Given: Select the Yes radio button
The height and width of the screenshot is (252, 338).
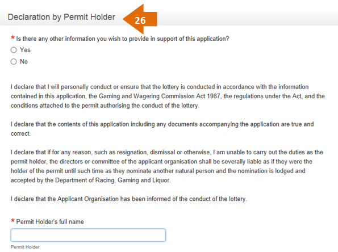Looking at the screenshot, I should point(14,50).
